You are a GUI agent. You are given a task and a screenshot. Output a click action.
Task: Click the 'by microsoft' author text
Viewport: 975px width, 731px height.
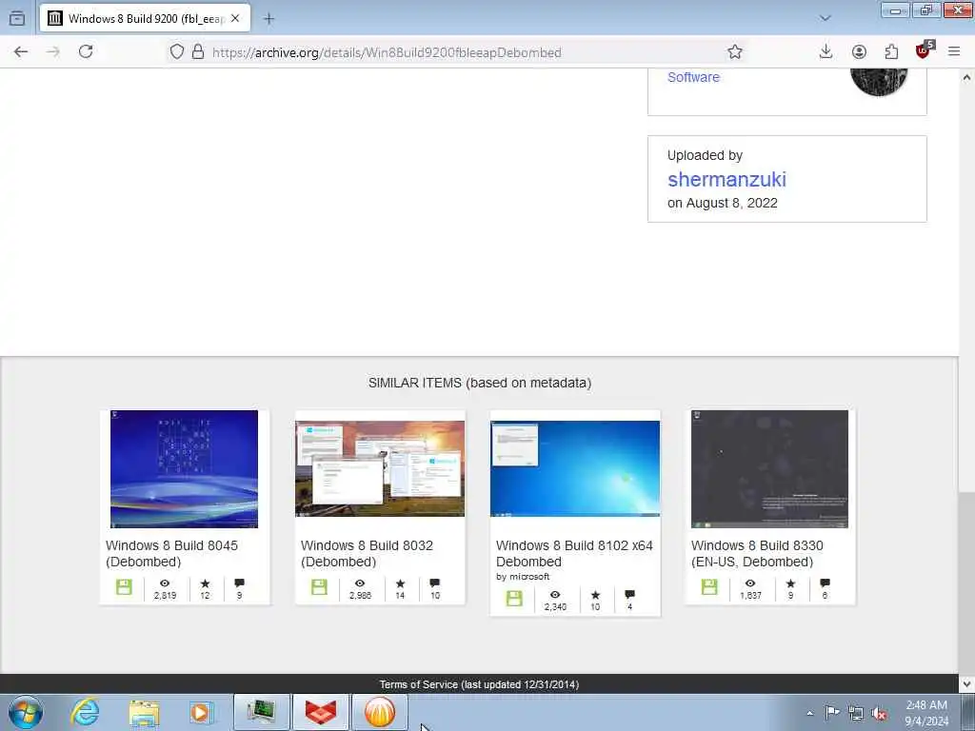(523, 576)
